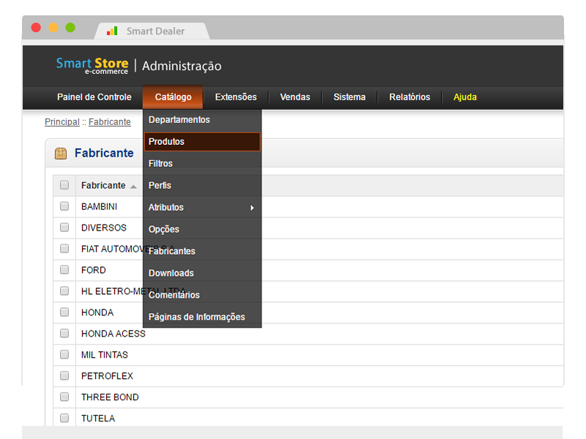Click the HONDA ACESS manufacturer name

point(114,334)
